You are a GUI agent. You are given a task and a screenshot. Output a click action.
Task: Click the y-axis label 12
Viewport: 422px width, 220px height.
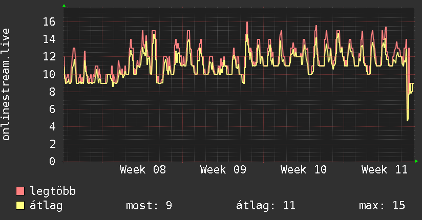tap(49, 57)
